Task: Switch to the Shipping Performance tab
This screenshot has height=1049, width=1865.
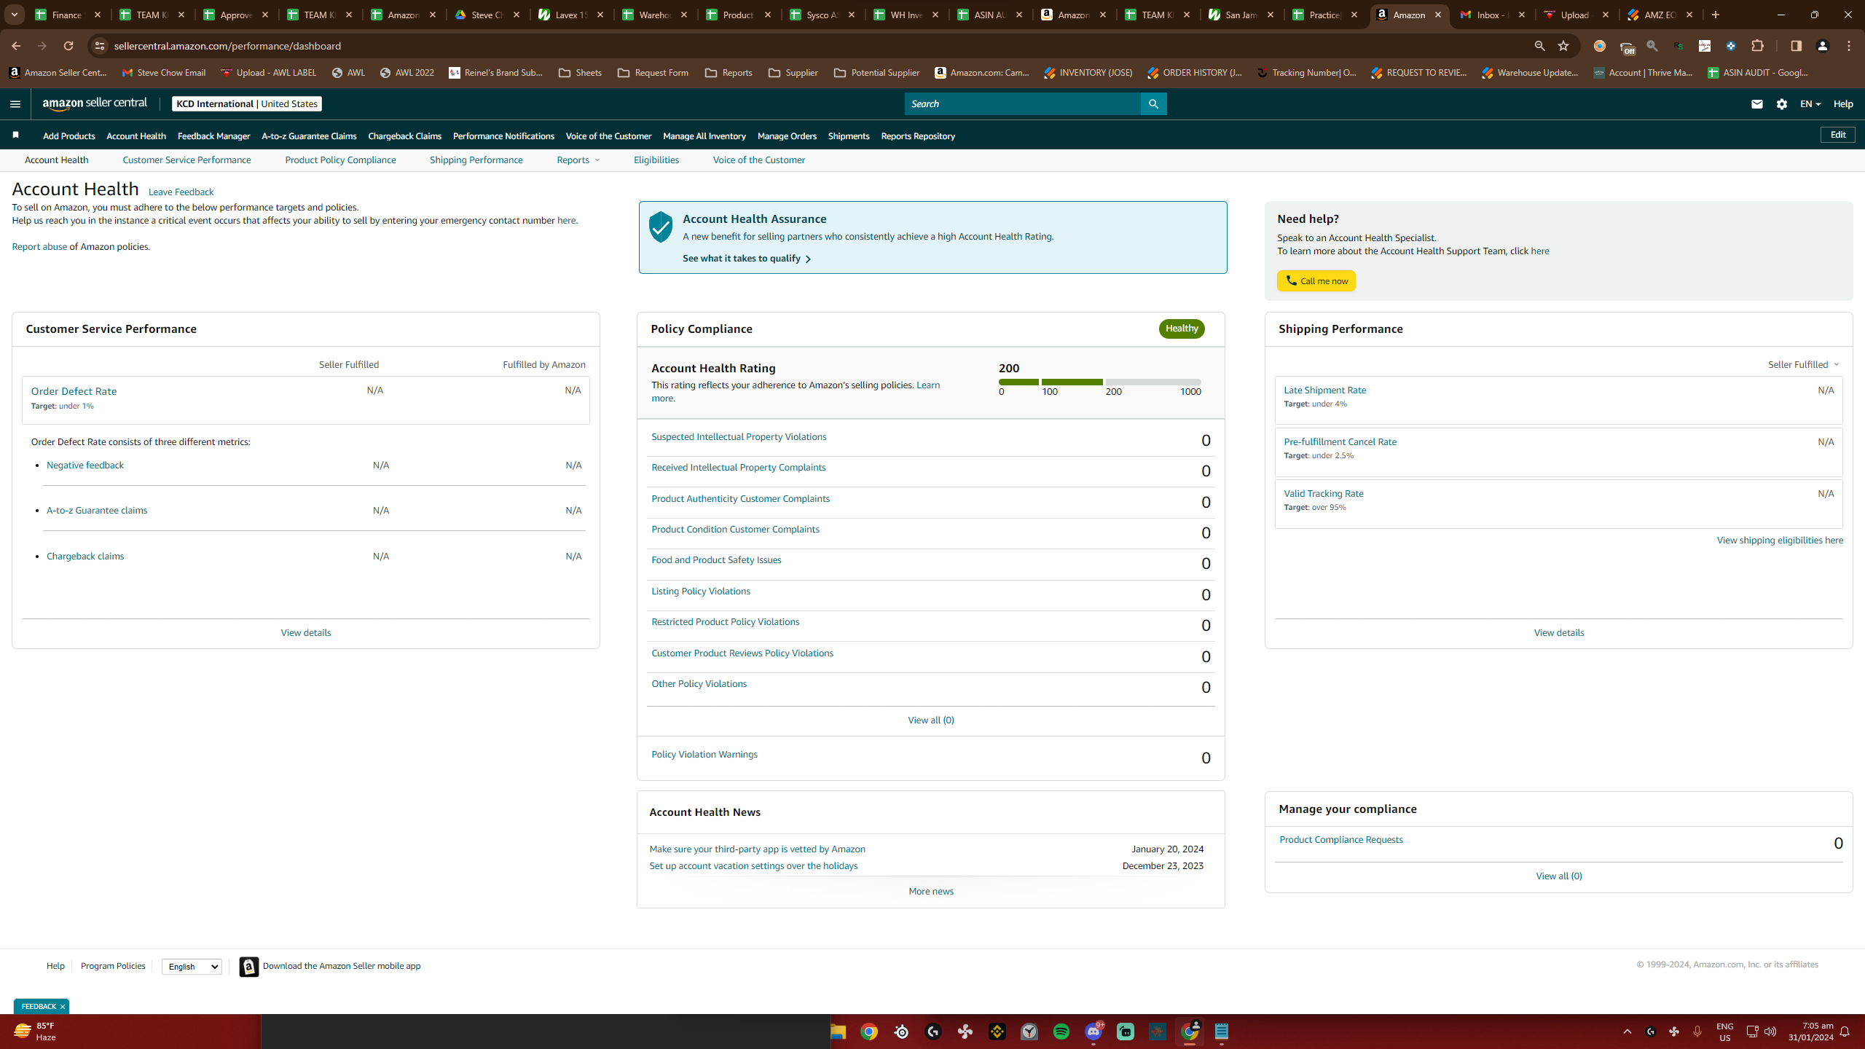Action: pyautogui.click(x=476, y=160)
